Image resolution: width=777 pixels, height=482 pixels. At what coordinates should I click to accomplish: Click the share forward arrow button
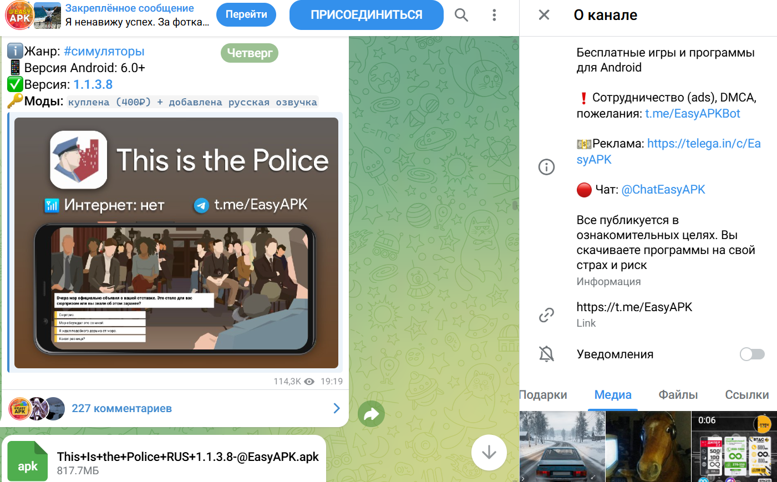point(371,414)
